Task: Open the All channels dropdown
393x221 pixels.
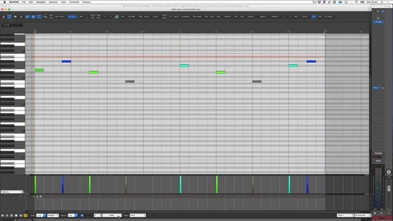Action: pos(363,215)
